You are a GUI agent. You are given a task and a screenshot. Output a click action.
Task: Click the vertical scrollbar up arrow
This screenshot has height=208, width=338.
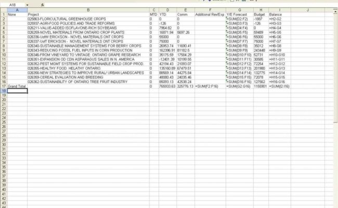coord(335,10)
